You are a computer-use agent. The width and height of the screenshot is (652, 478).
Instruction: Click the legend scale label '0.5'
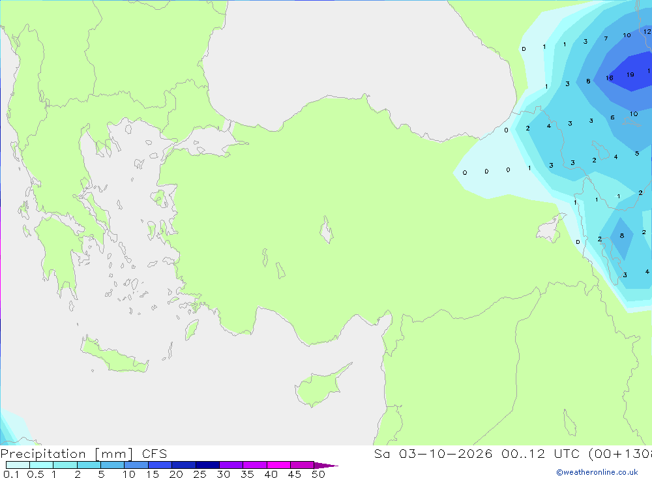(35, 474)
